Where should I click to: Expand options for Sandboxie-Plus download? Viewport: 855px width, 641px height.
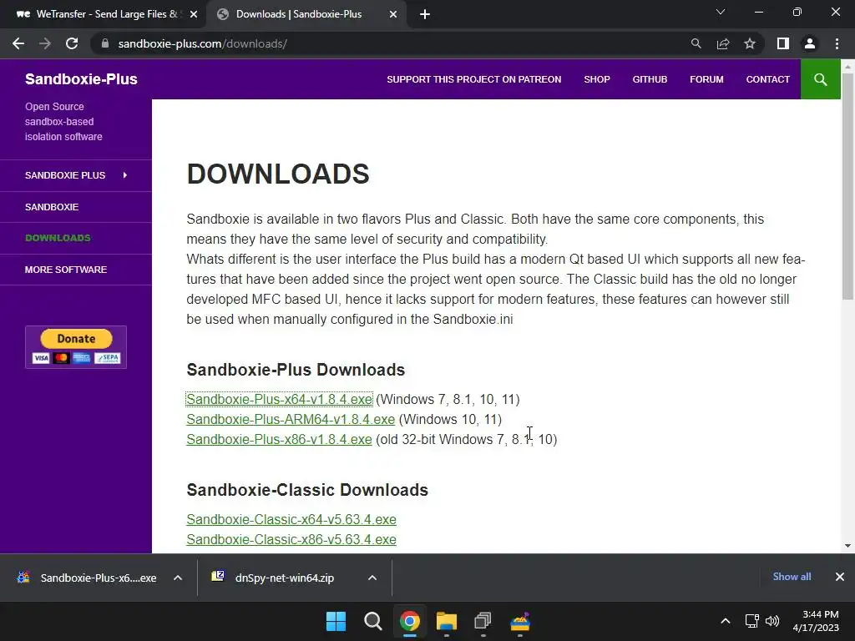178,578
